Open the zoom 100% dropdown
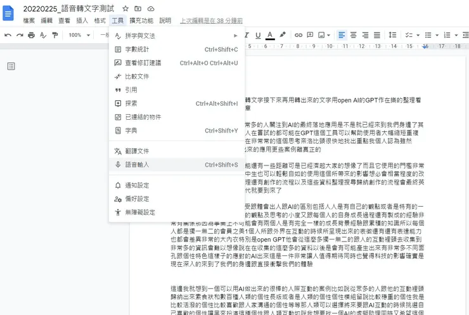This screenshot has width=469, height=315. [79, 35]
